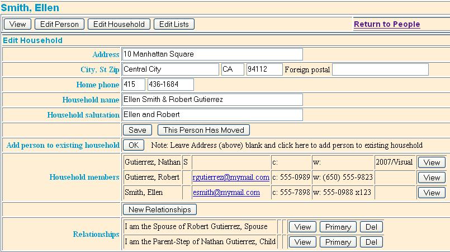Click This Person Has Moved button
The height and width of the screenshot is (252, 450).
203,130
